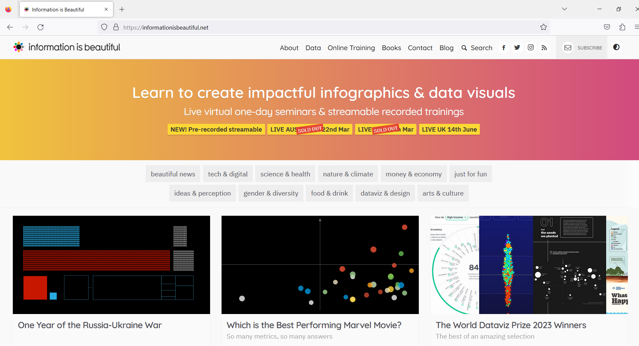This screenshot has height=346, width=639.
Task: Click the Search magnifier icon
Action: click(x=464, y=47)
